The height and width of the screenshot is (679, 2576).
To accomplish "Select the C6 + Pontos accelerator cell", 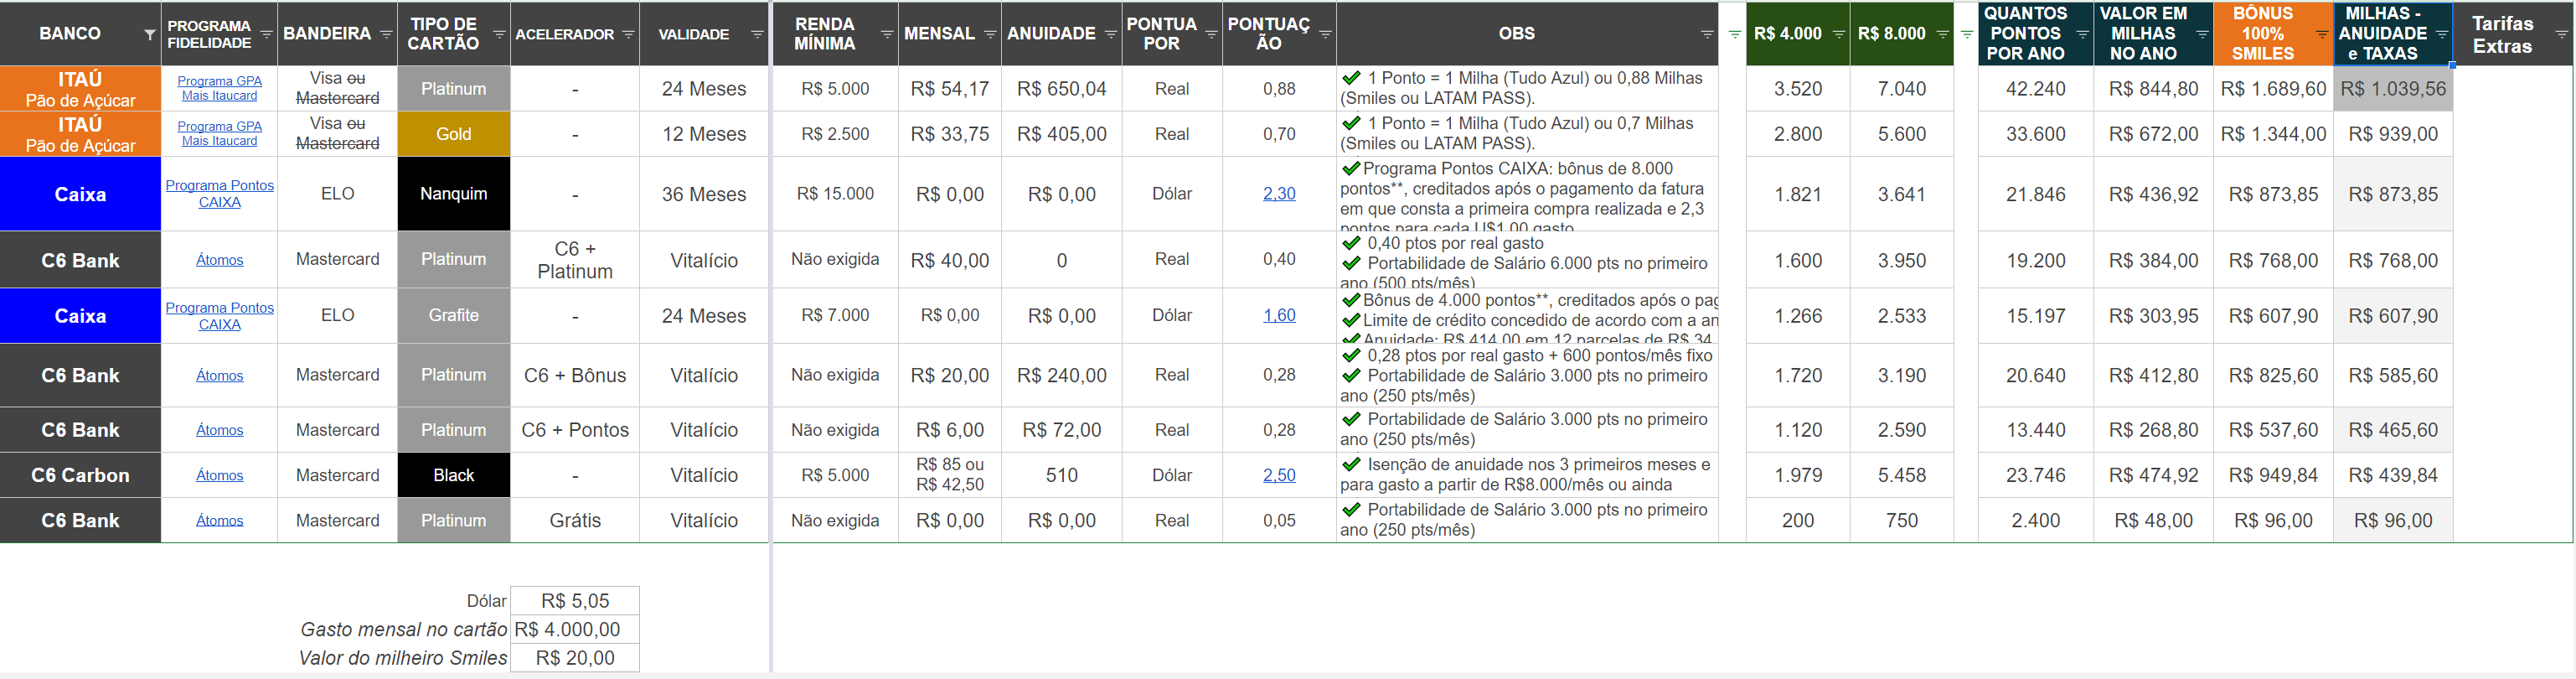I will point(575,430).
